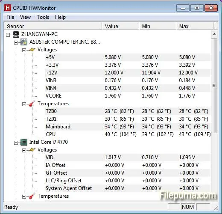Select the Intel Core i7 4770 label
Viewport: 222px width, 214px height.
tap(49, 142)
